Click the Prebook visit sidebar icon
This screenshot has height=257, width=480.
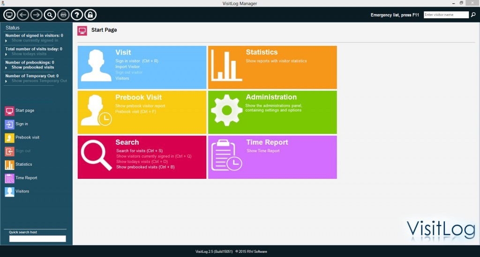click(9, 138)
